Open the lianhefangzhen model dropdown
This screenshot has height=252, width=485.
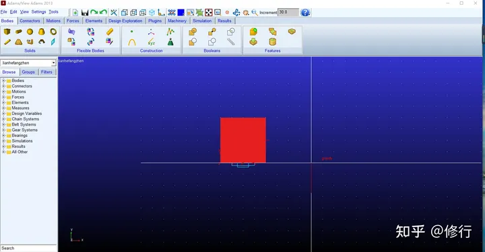click(28, 63)
